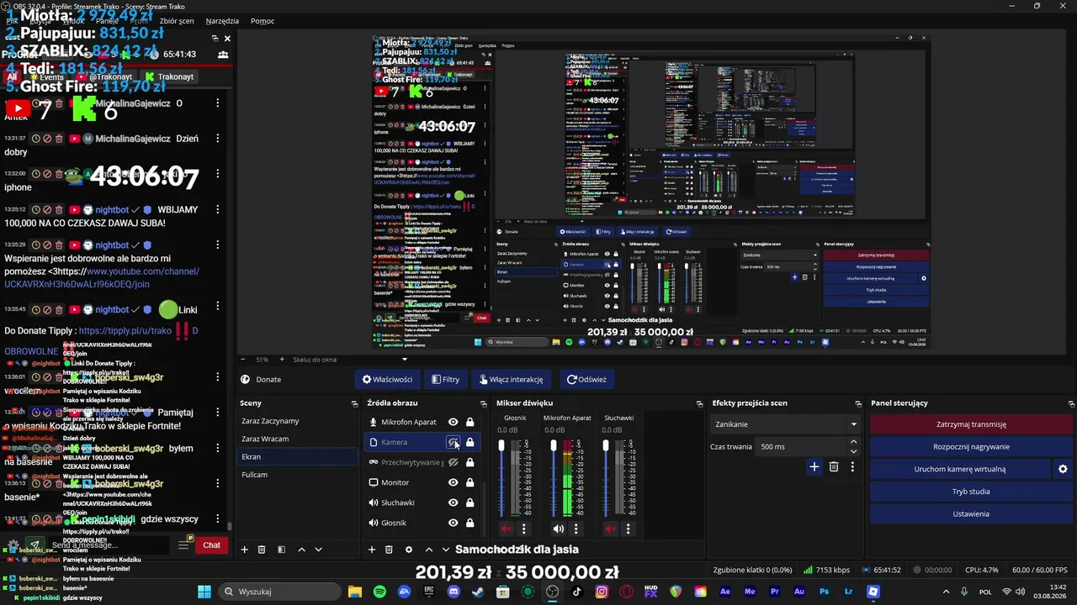Hide the Mikrofon Aparat source

point(453,422)
